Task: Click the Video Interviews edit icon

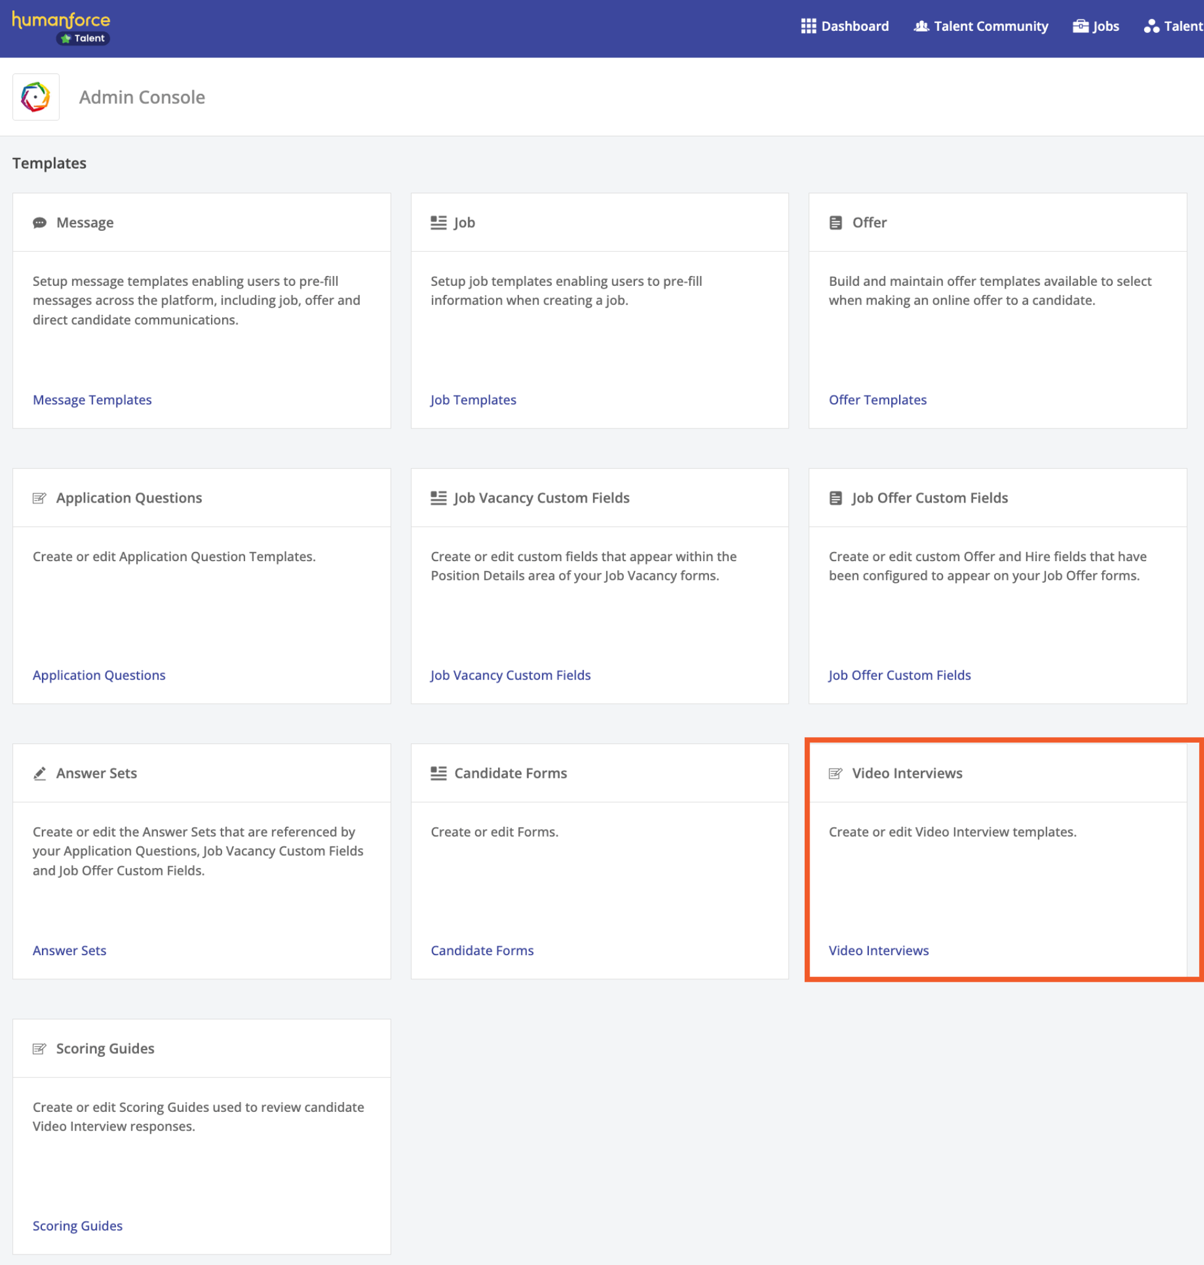Action: tap(836, 774)
